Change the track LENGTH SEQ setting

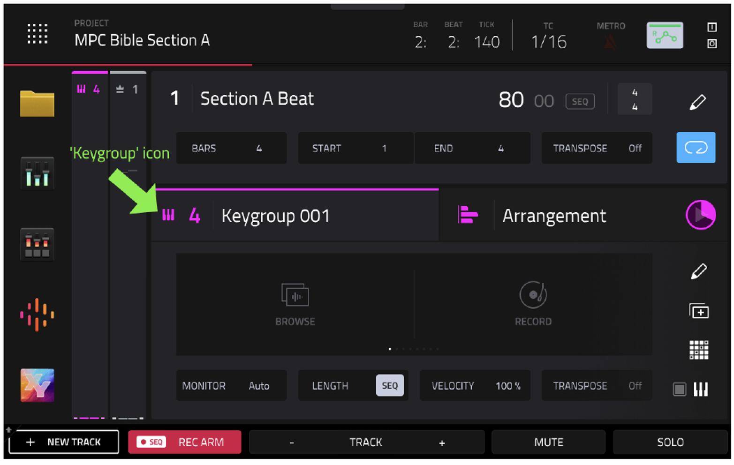point(353,385)
